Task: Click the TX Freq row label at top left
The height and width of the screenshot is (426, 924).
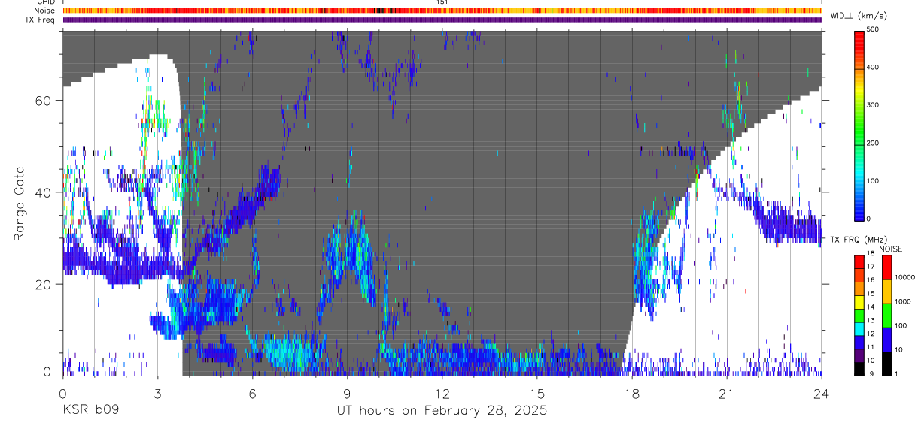Action: [41, 20]
